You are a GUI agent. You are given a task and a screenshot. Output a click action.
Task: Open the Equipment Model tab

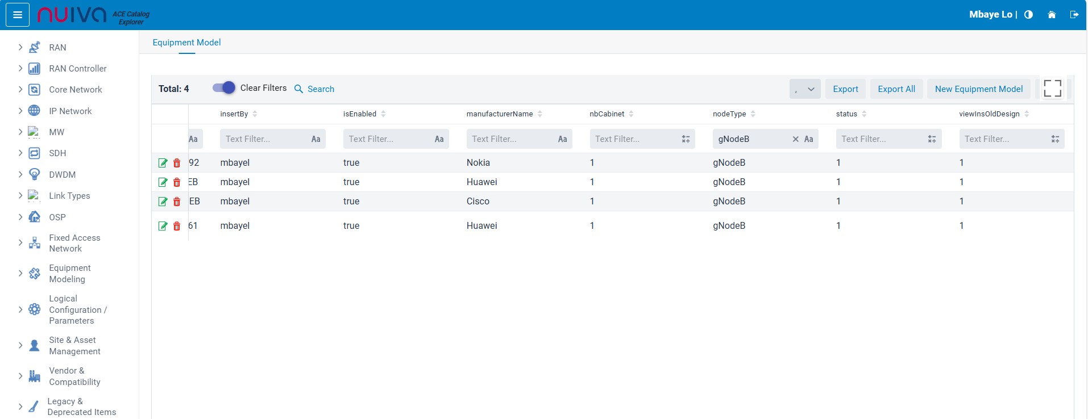[x=186, y=43]
